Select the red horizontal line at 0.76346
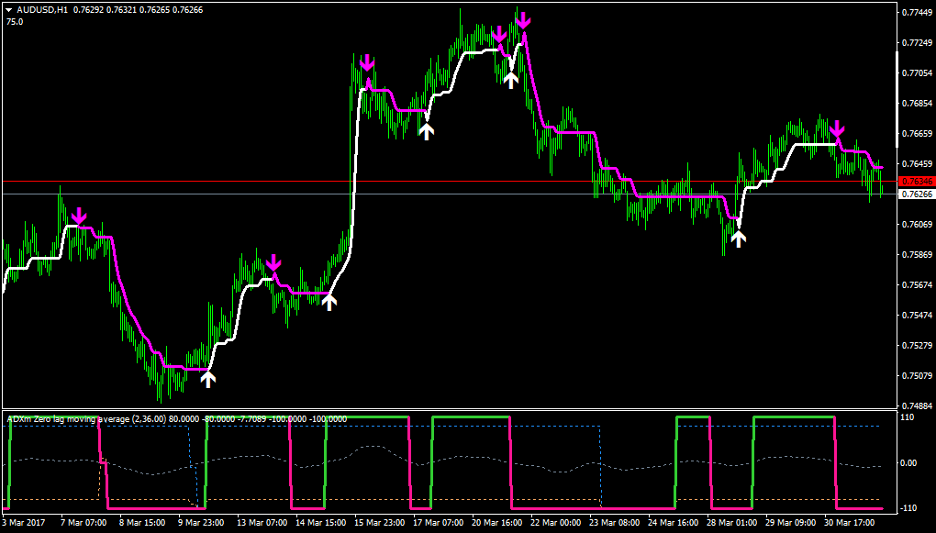 tap(450, 181)
